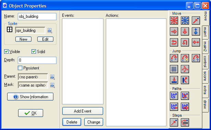Maximize the Object Properties window
This screenshot has width=211, height=130.
[x=197, y=6]
